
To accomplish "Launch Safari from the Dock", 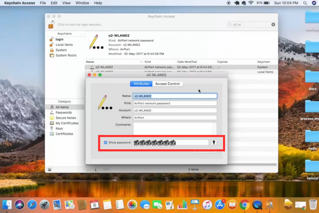I will click(x=32, y=204).
